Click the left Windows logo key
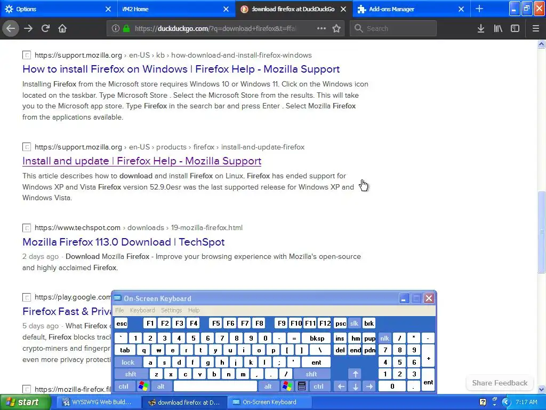This screenshot has height=410, width=546. click(x=143, y=387)
